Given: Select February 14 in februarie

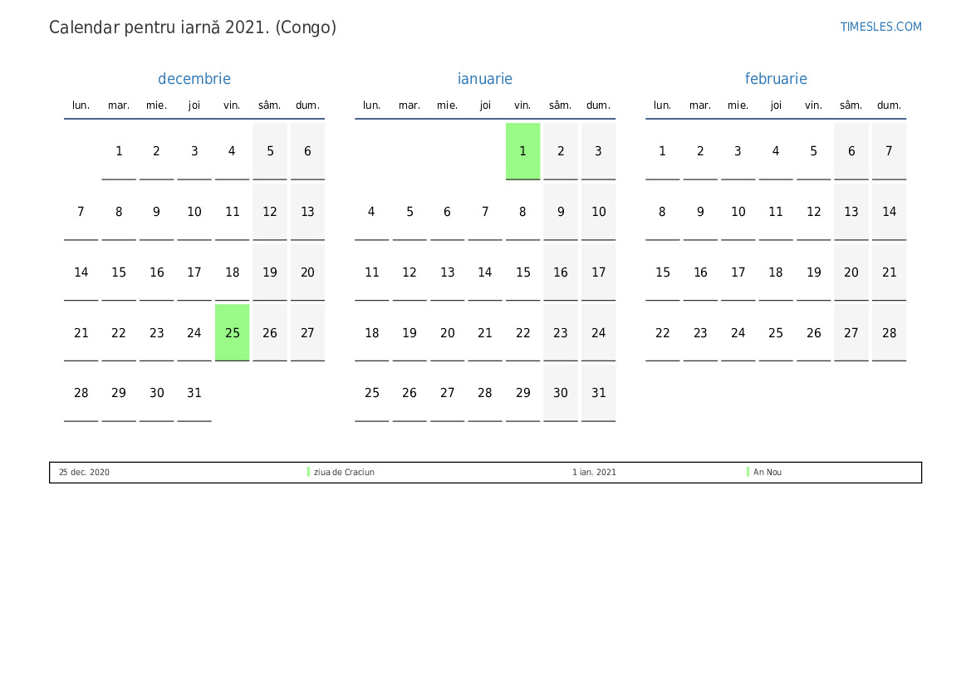Looking at the screenshot, I should (x=889, y=212).
